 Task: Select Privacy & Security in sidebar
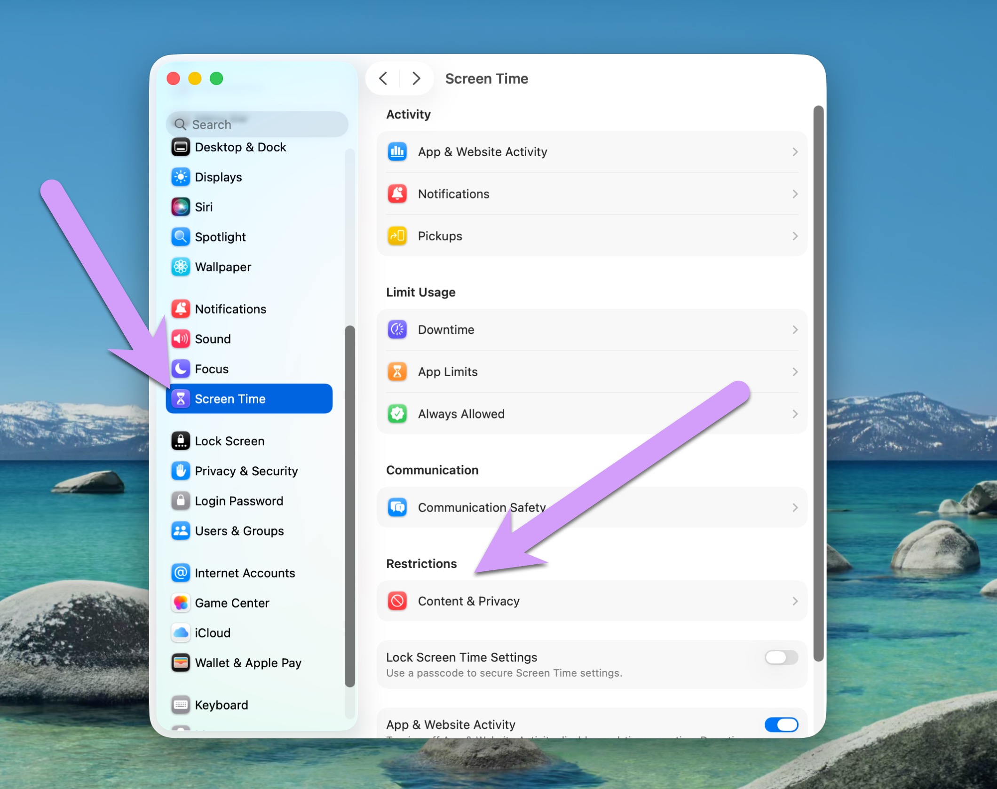(246, 471)
